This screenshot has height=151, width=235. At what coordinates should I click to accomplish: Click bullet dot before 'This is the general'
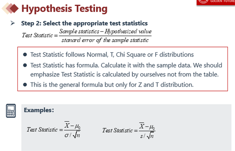click(25, 85)
